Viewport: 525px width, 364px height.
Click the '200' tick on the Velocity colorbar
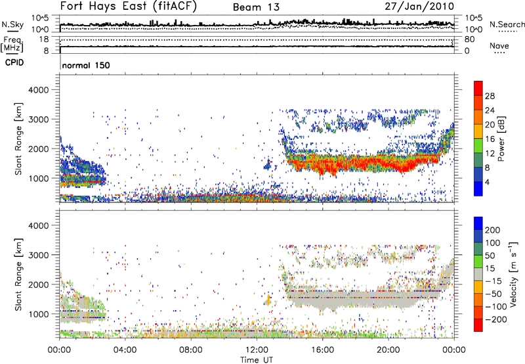[493, 230]
